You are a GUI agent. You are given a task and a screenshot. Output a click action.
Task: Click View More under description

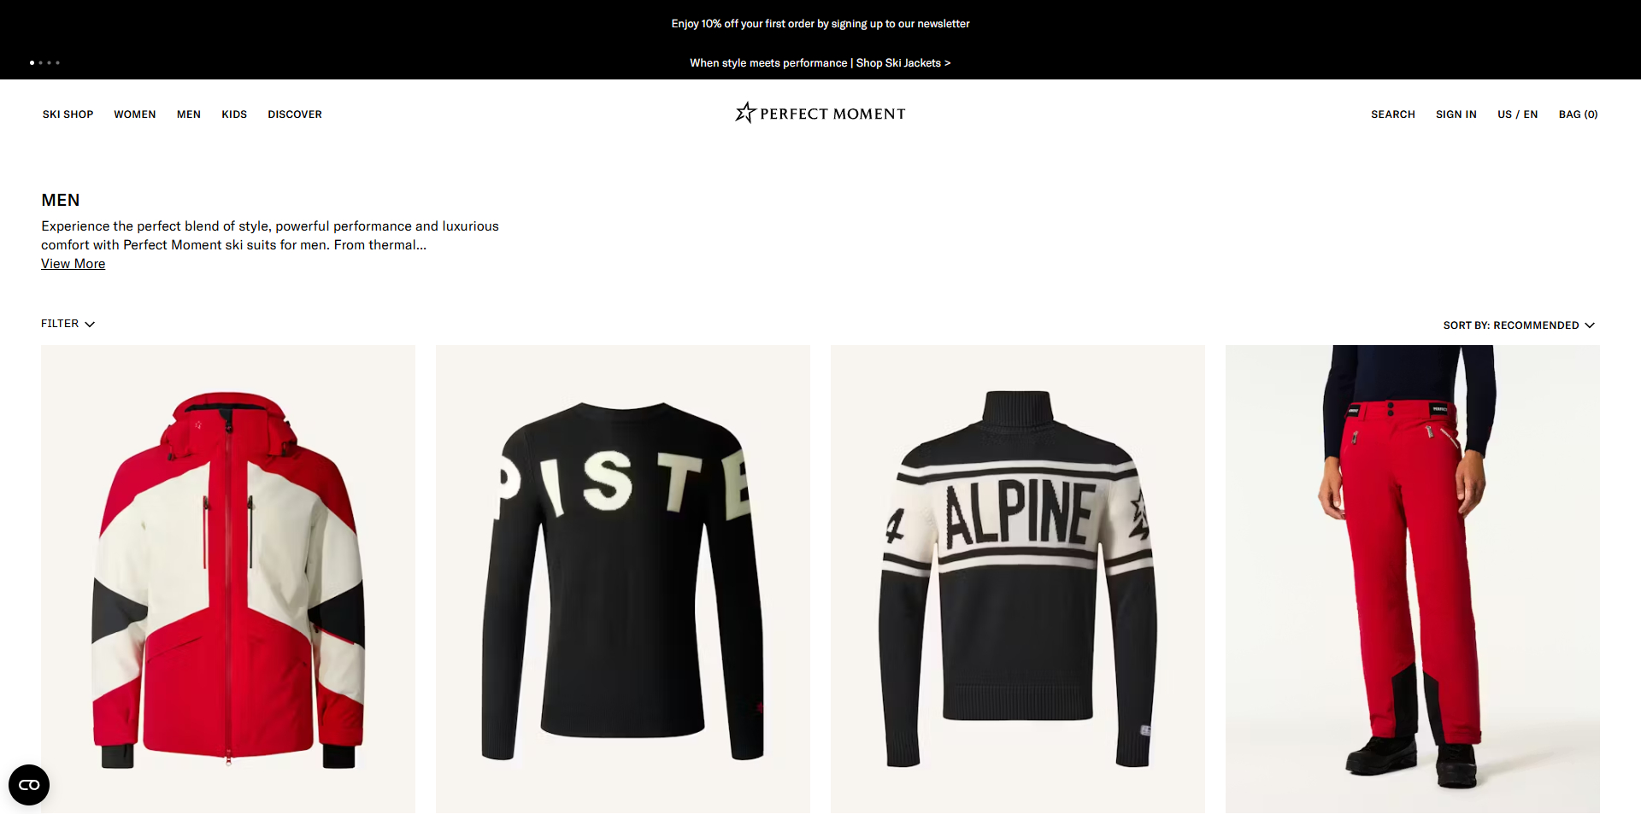[74, 264]
